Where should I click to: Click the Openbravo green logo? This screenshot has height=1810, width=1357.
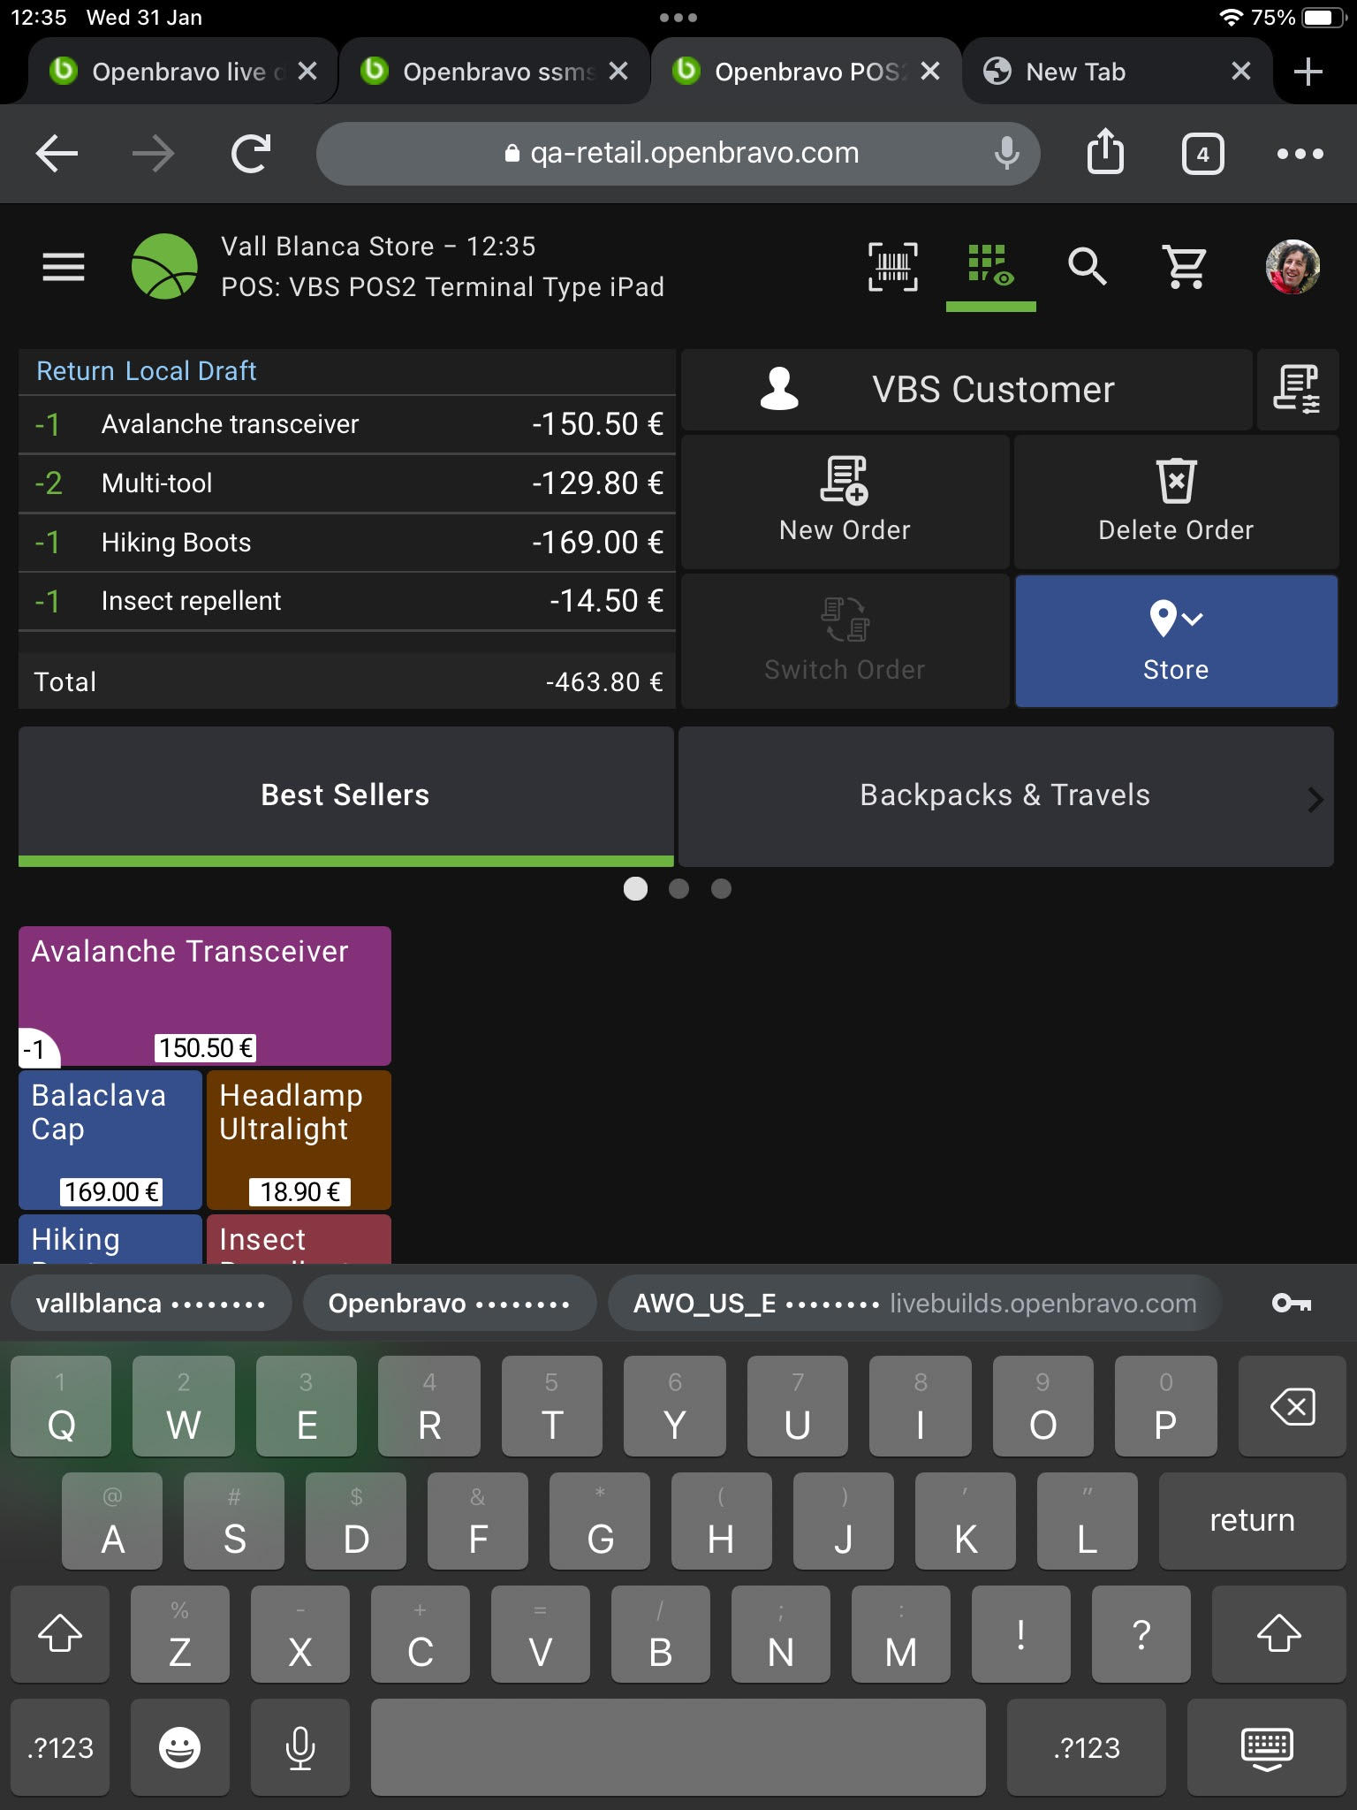point(164,266)
